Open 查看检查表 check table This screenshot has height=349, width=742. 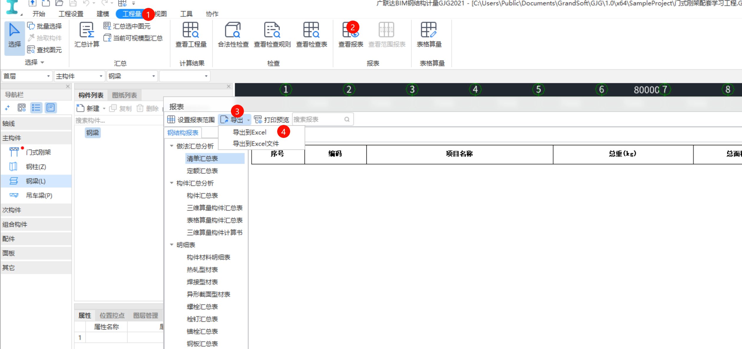click(x=312, y=35)
